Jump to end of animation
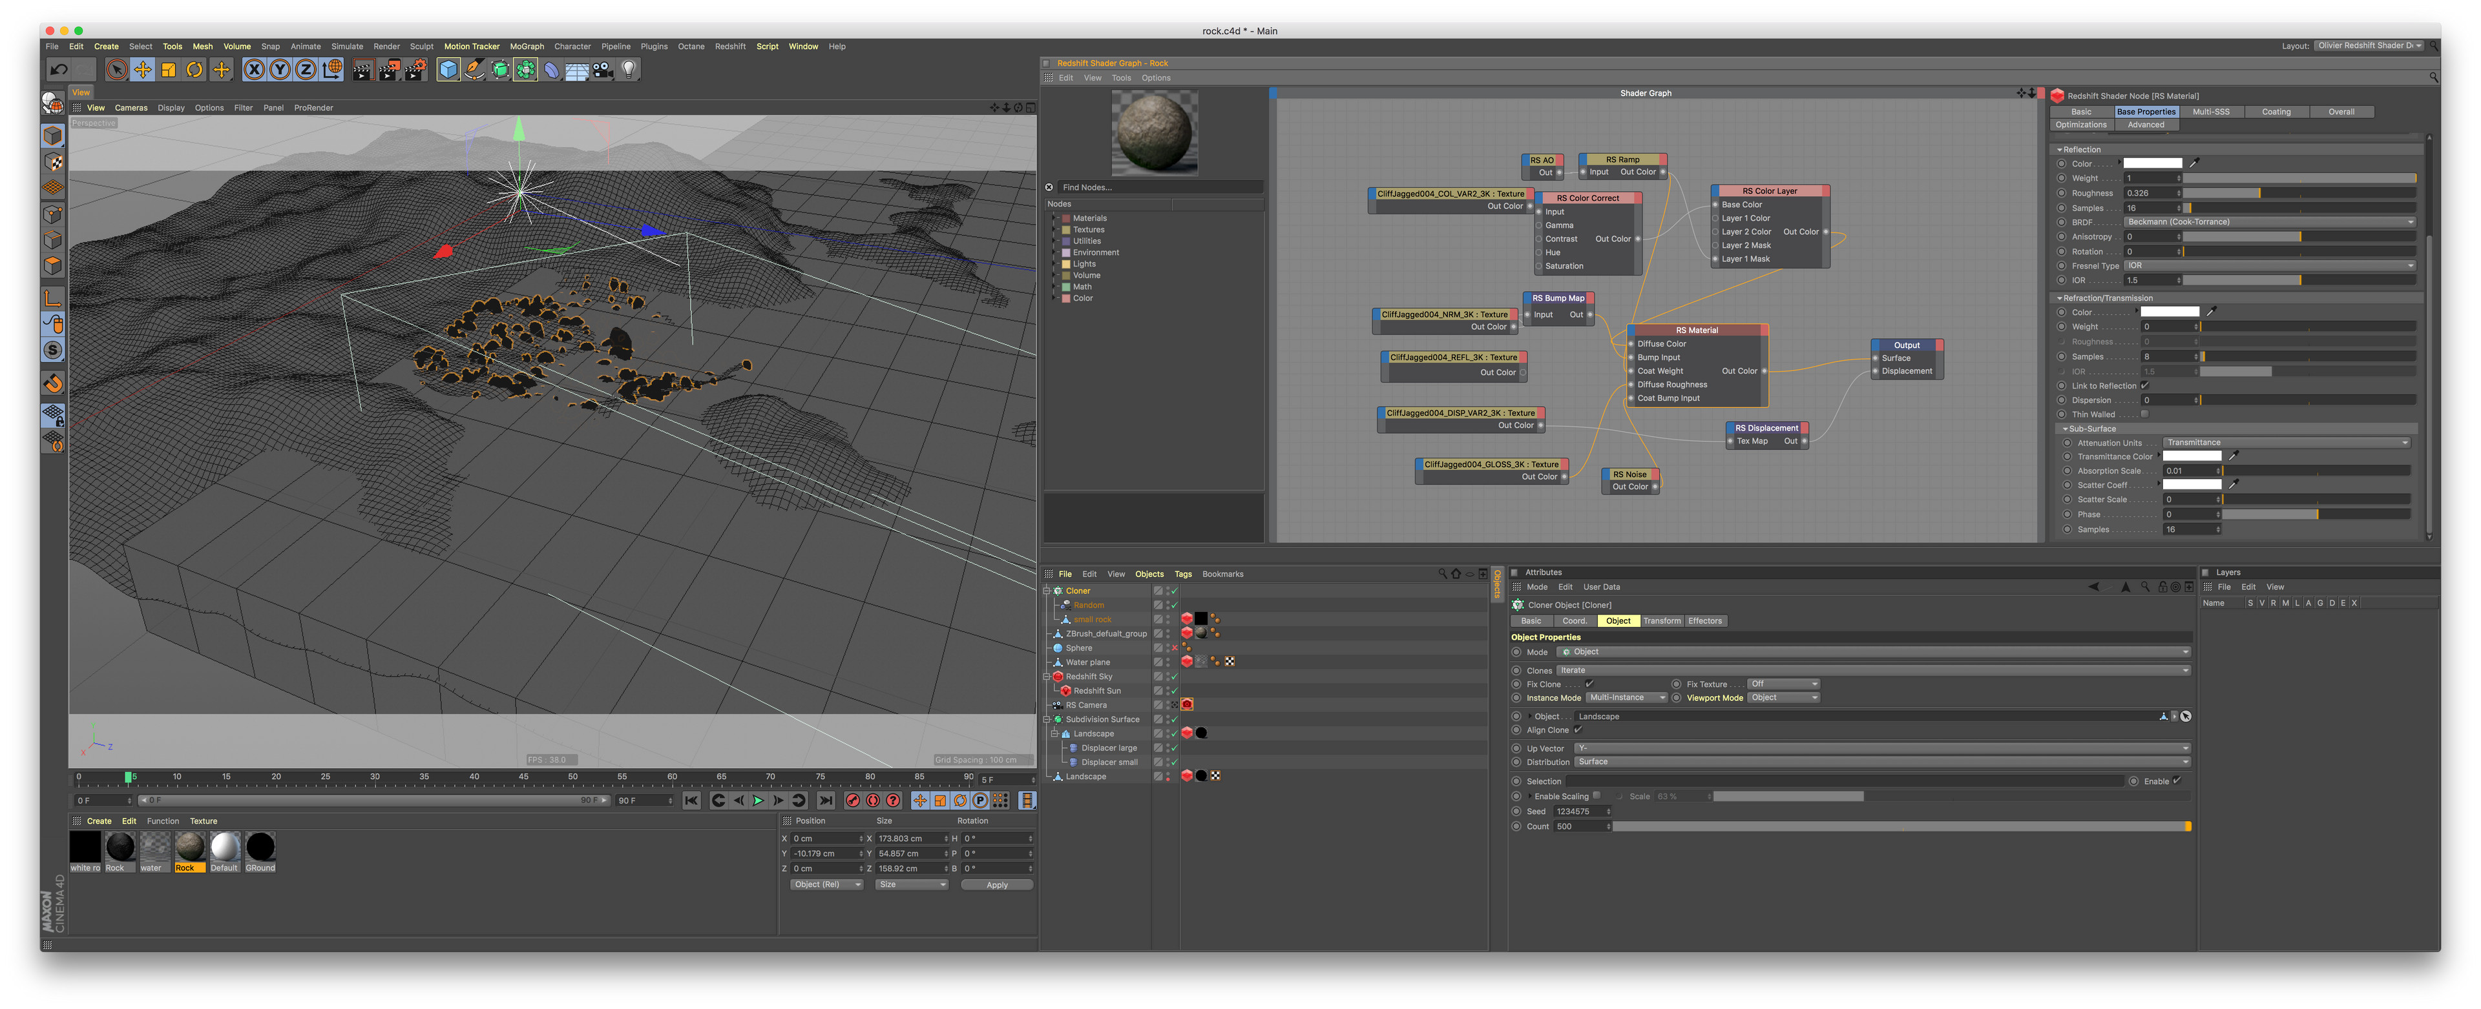Viewport: 2481px width, 1009px height. (826, 800)
